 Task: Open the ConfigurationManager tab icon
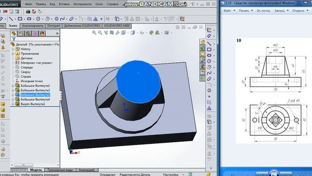coord(28,34)
